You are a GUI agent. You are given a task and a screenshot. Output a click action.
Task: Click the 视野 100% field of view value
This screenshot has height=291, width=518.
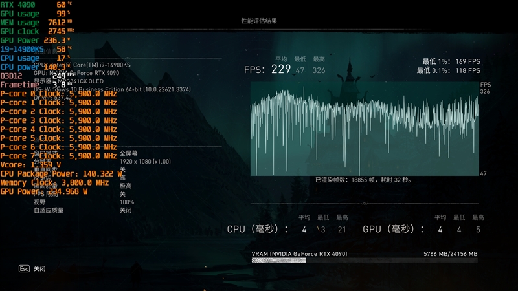tap(127, 202)
